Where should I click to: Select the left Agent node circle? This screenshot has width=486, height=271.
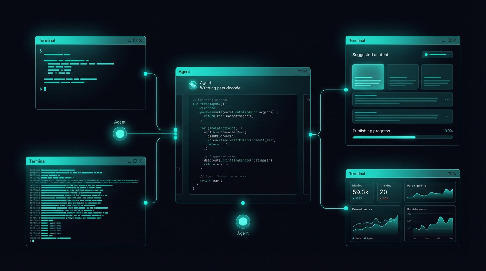[120, 134]
